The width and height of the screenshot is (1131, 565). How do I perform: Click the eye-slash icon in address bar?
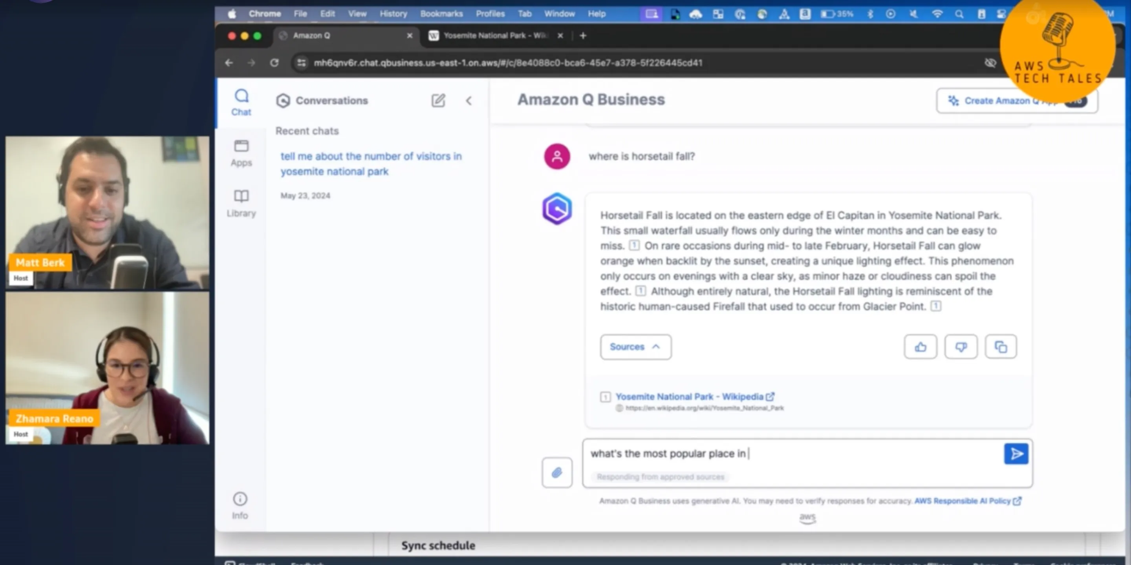[x=990, y=63]
